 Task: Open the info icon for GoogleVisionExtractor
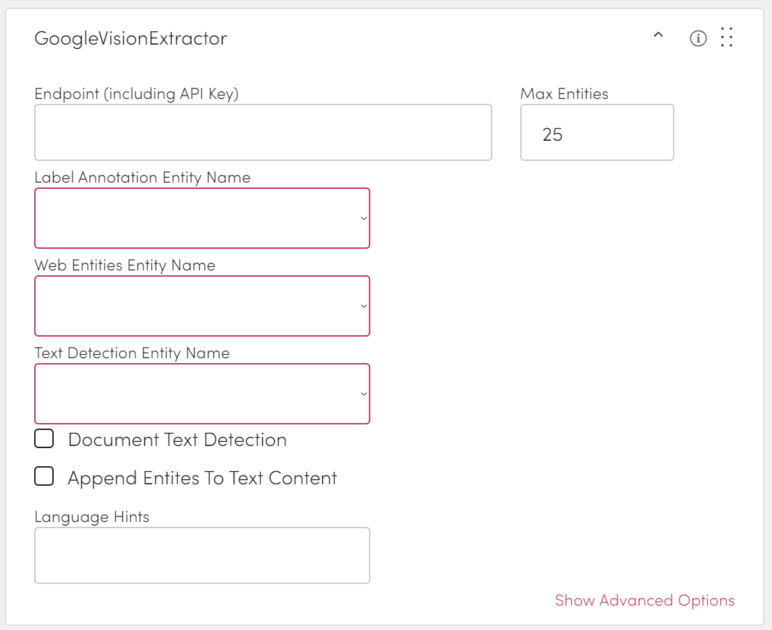697,38
